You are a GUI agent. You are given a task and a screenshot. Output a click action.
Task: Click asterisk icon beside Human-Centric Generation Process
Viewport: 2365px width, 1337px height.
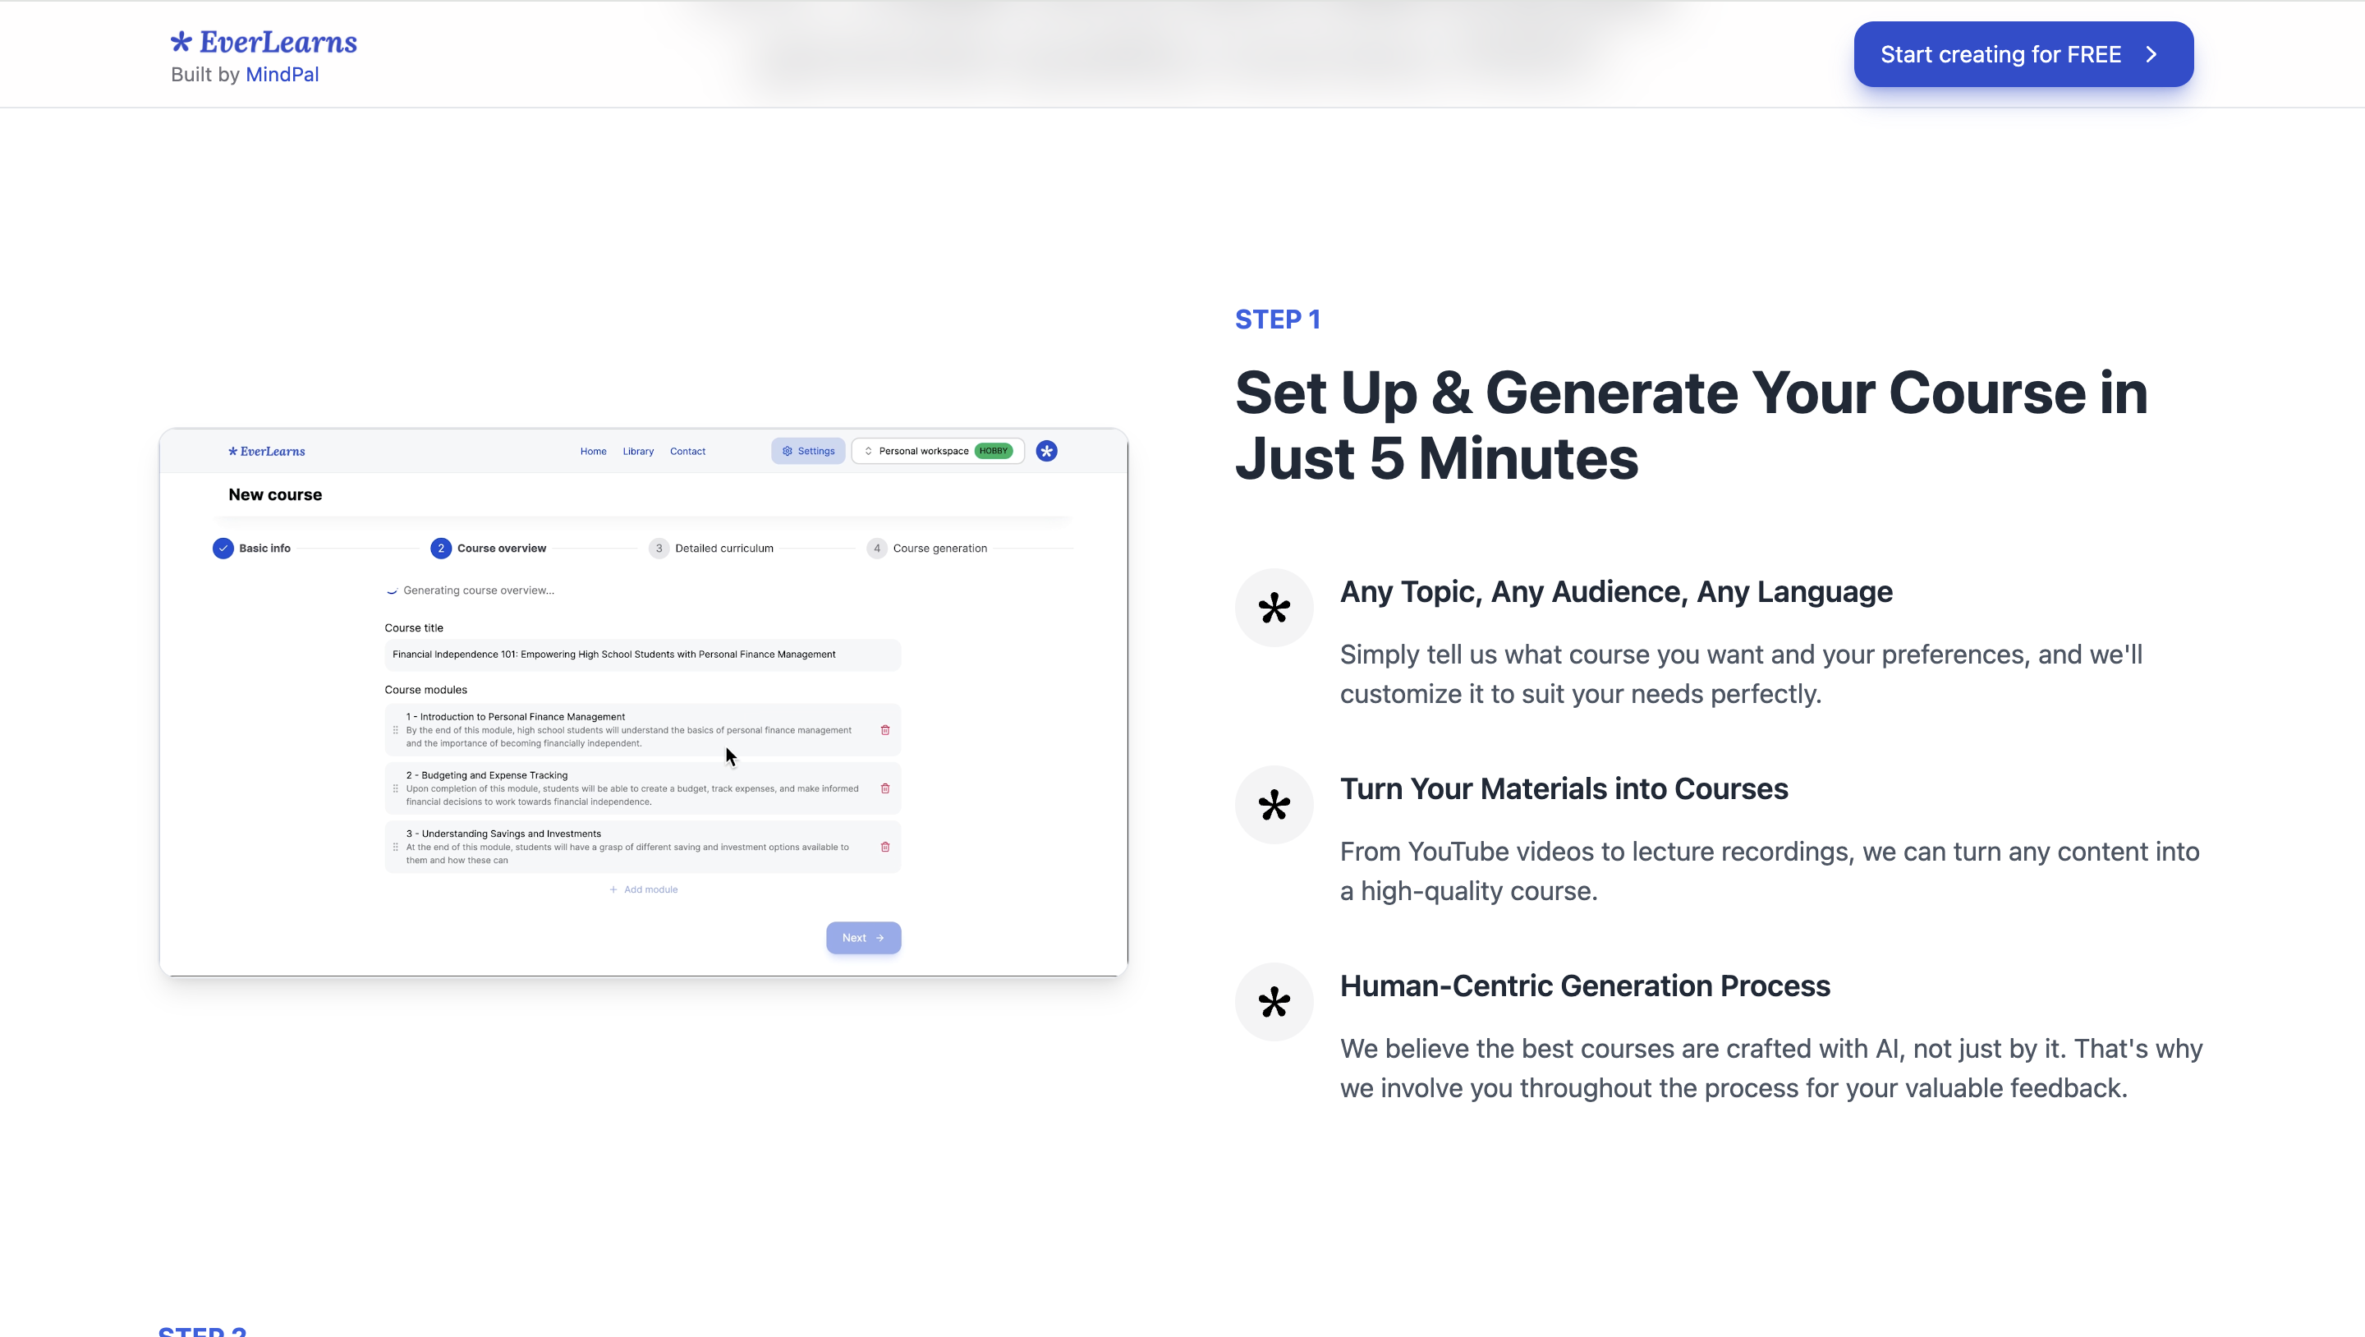coord(1274,1002)
